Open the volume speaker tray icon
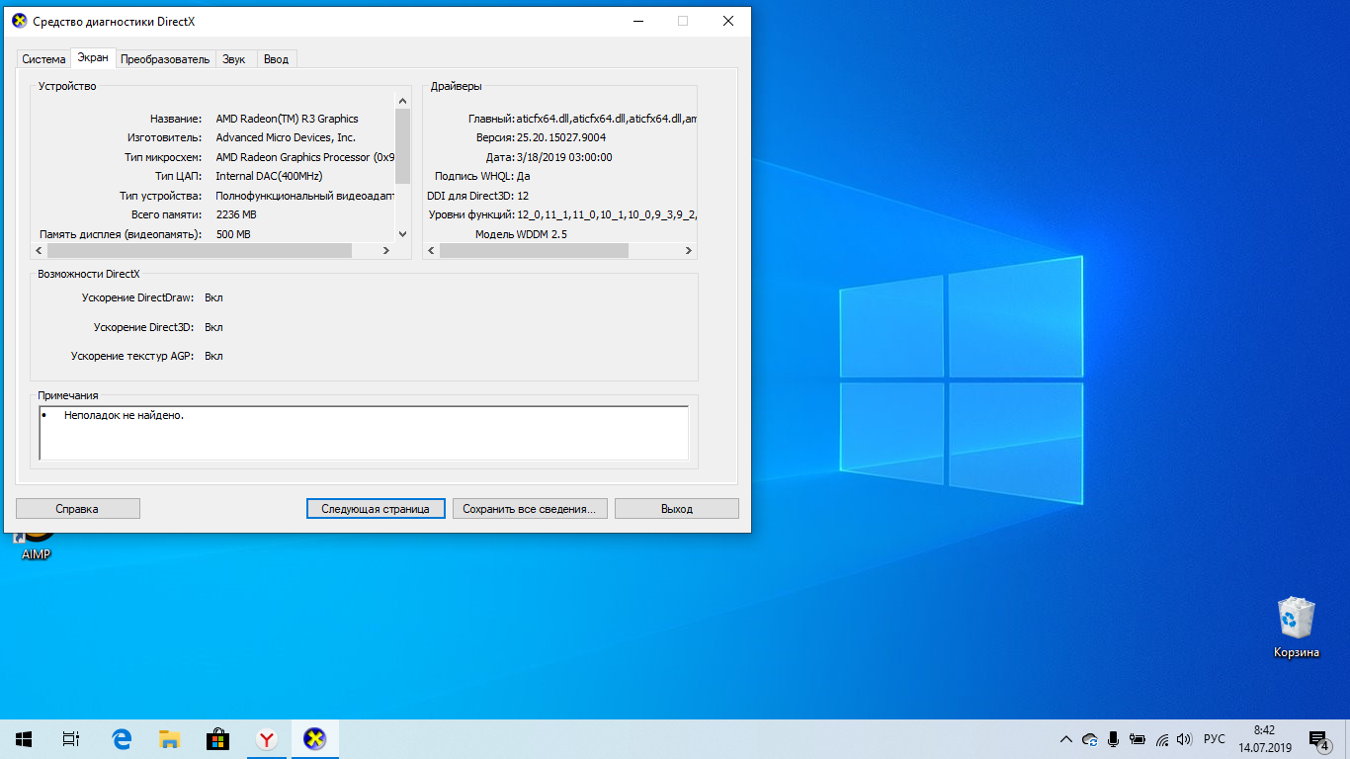 pyautogui.click(x=1185, y=739)
